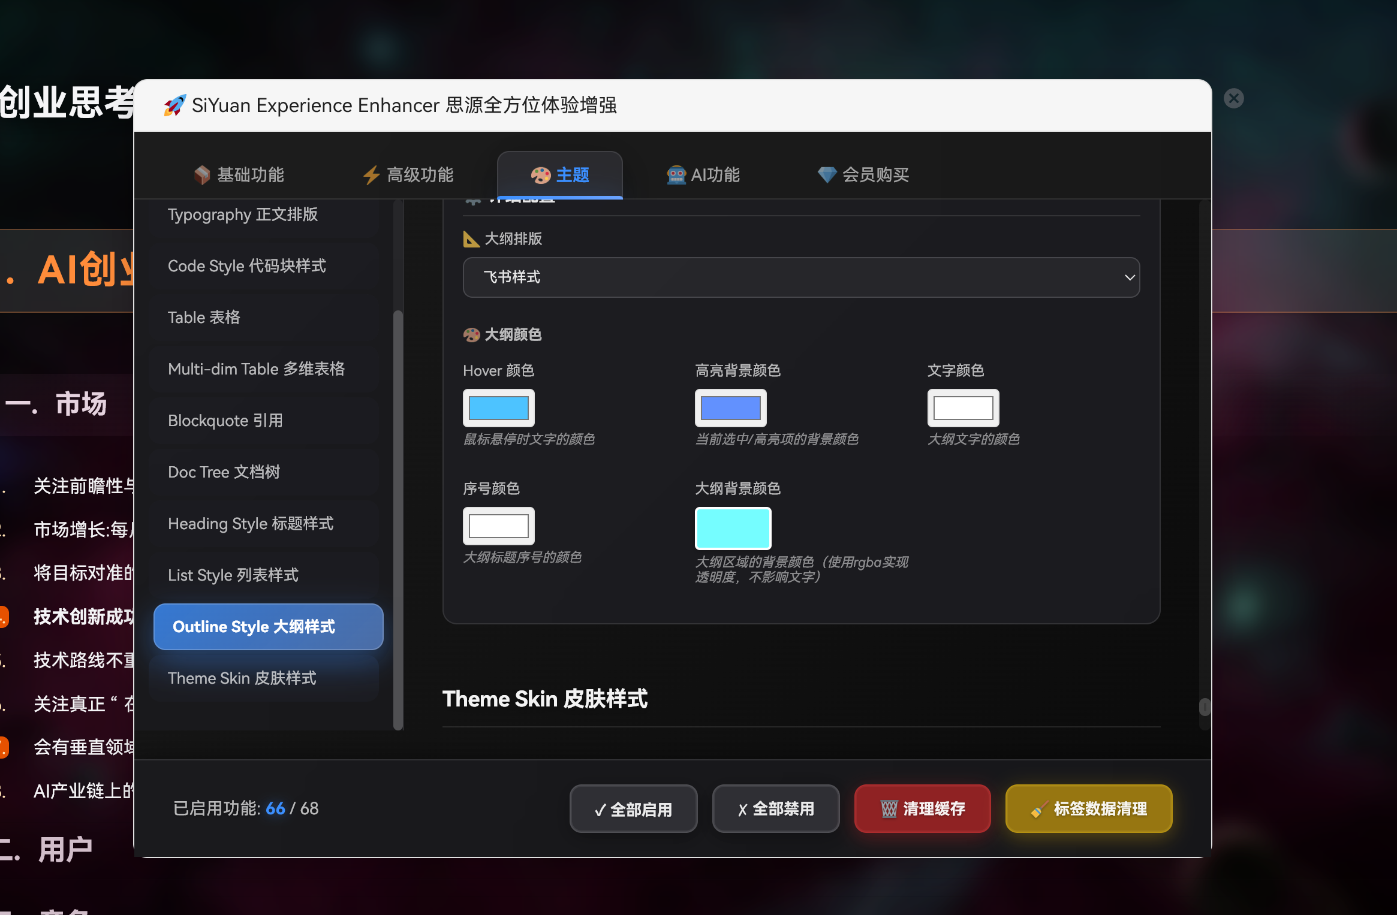
Task: Click the red 清理缓存 button
Action: pos(922,808)
